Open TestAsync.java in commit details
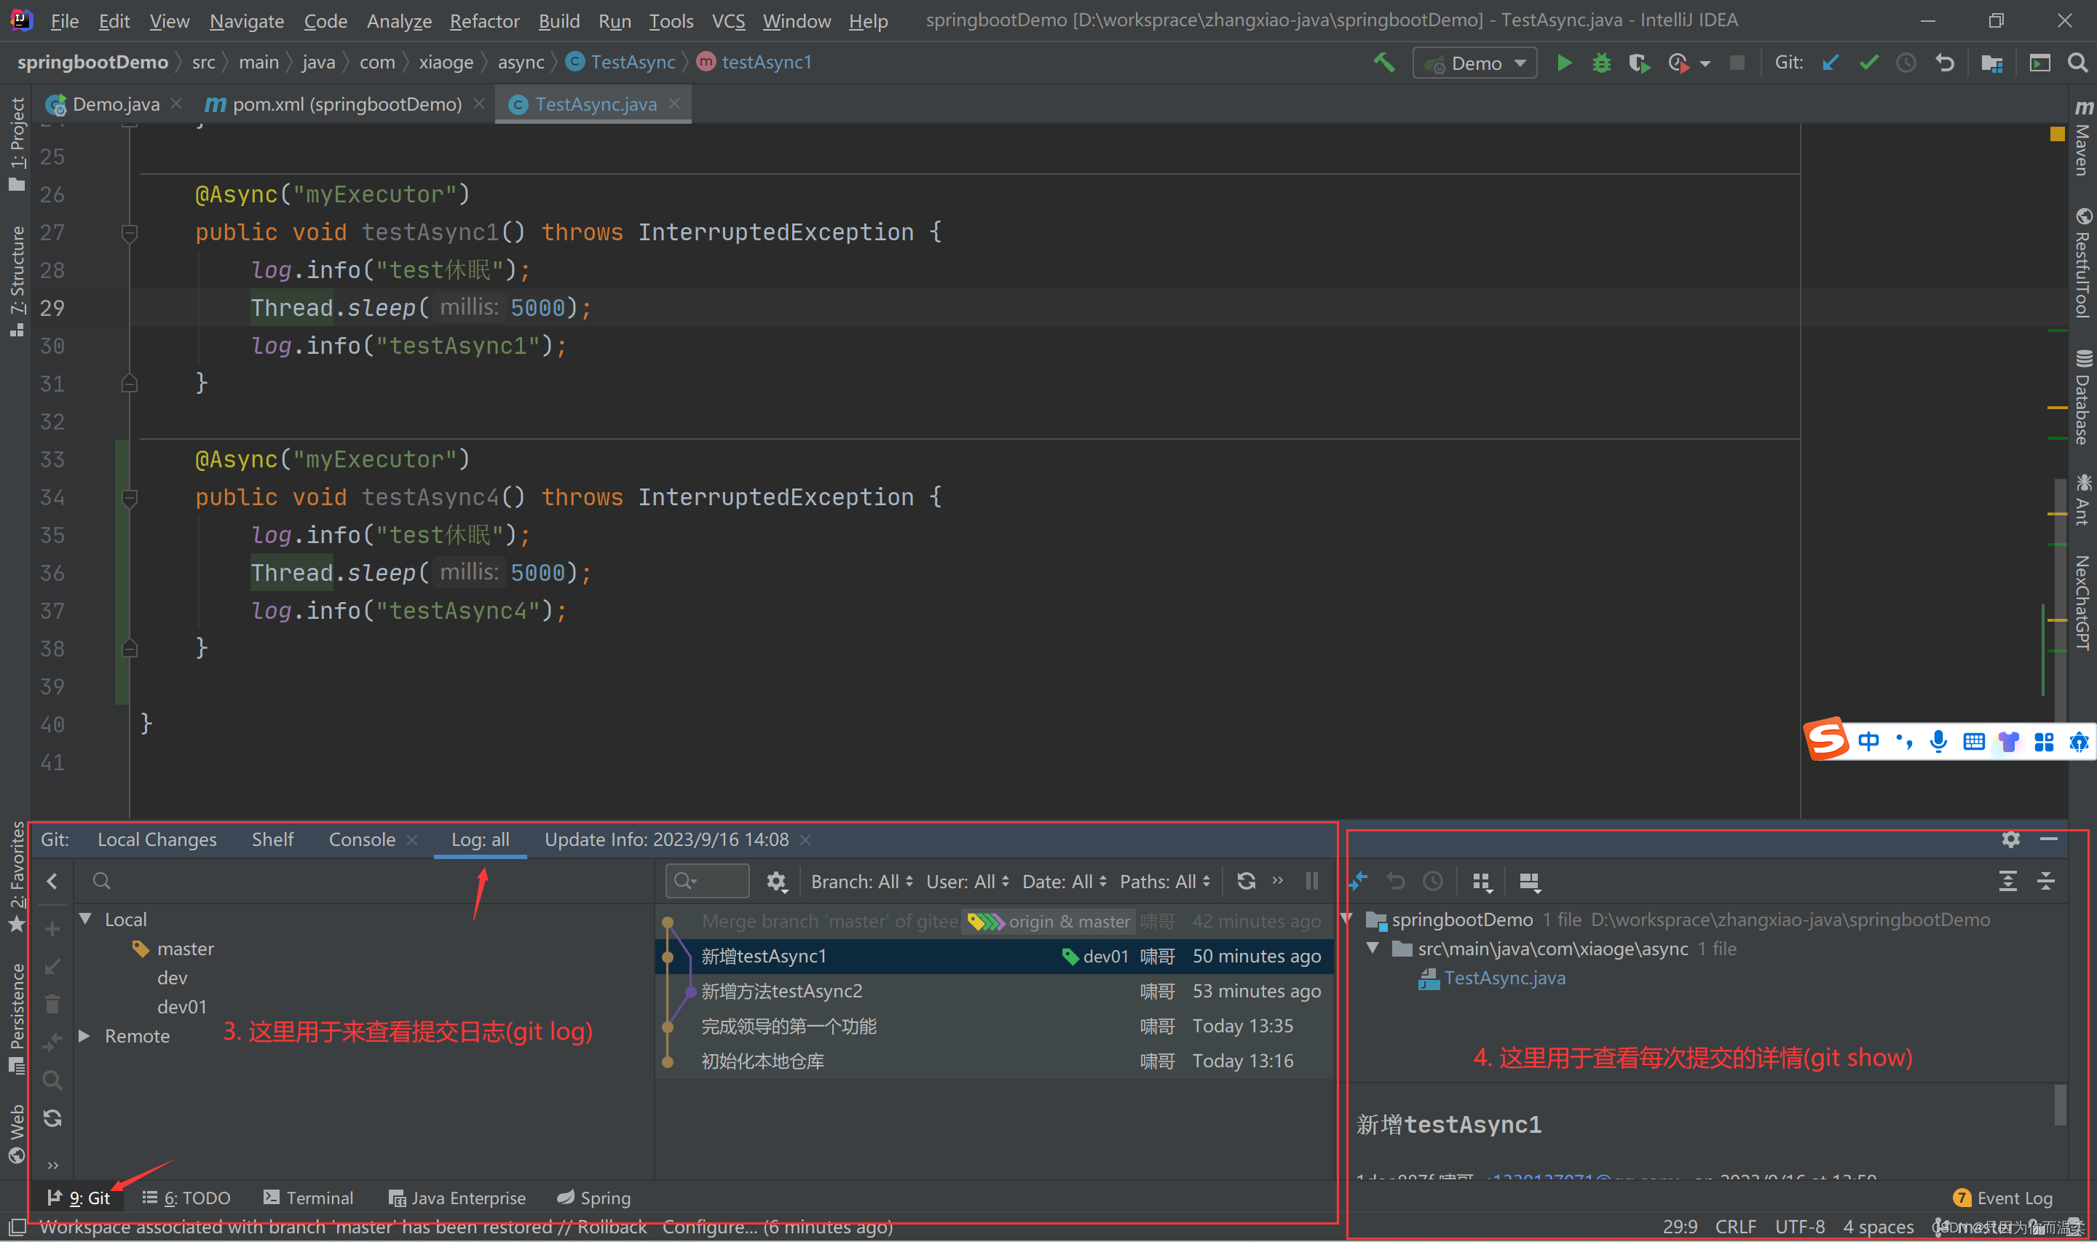2097x1242 pixels. [x=1504, y=978]
